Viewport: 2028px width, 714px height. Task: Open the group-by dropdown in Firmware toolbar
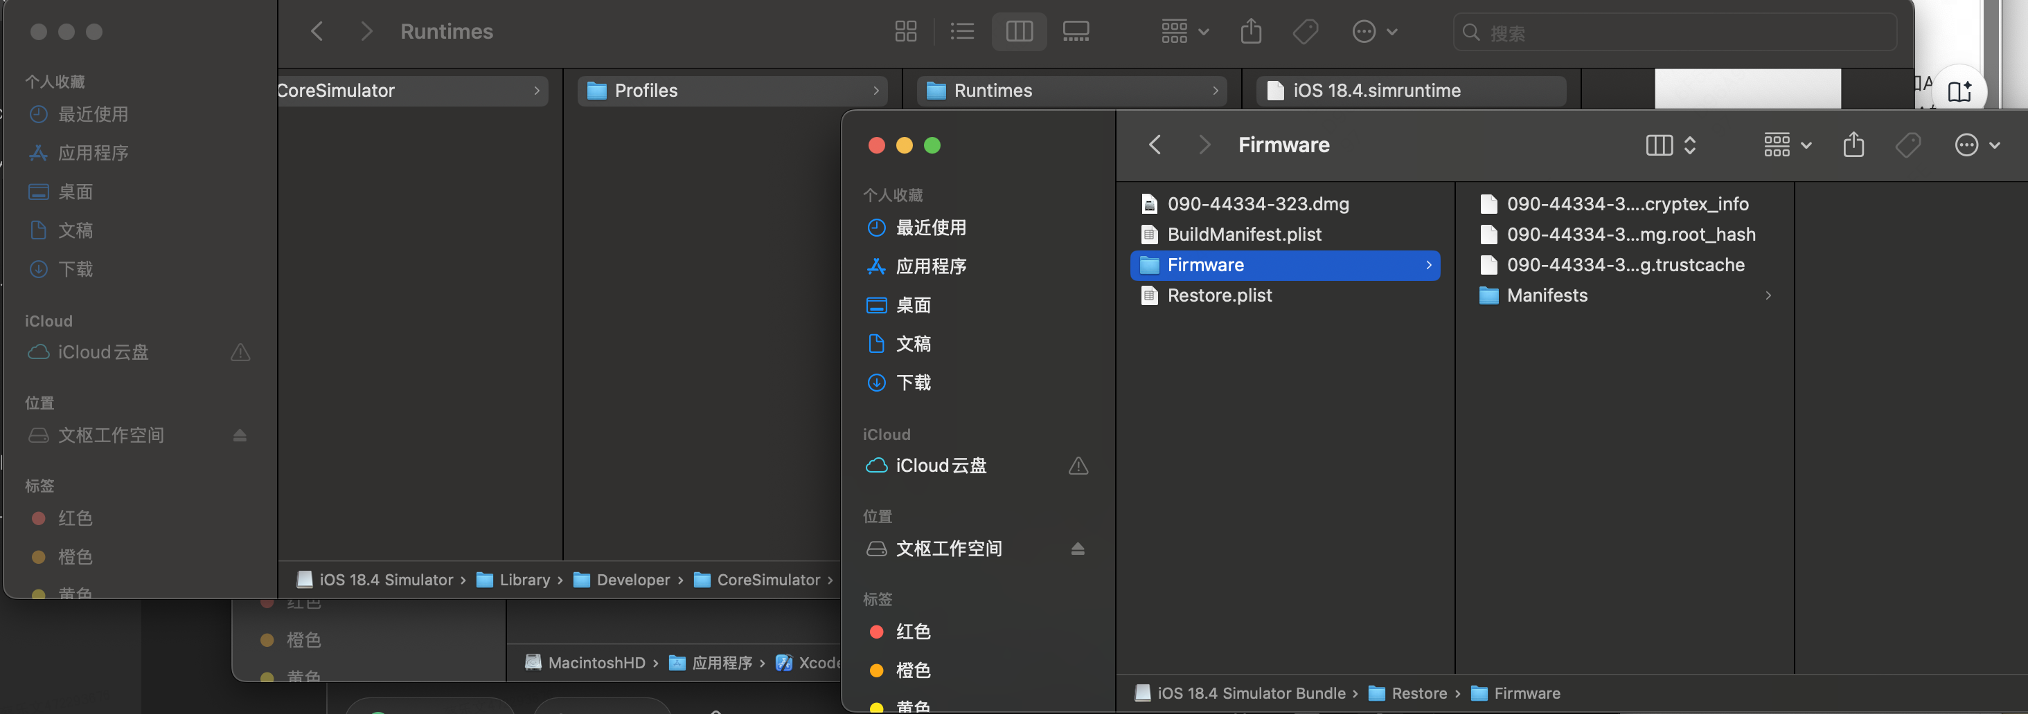click(1787, 145)
